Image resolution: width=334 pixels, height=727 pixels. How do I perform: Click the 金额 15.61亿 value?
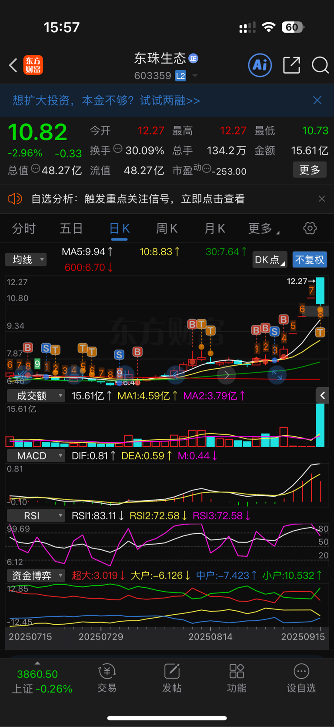(310, 151)
